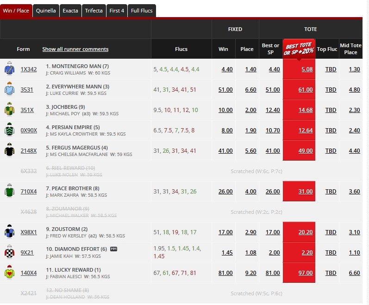The image size is (369, 305).
Task: Select fixed place 2.90 for Zoustorm
Action: tap(250, 232)
